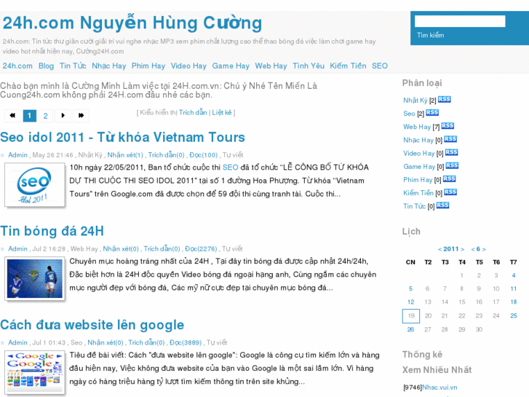Open Nhac.vui.vn link under Xem Nhiều Nhất
Viewport: 529px width, 397px height.
click(x=440, y=388)
